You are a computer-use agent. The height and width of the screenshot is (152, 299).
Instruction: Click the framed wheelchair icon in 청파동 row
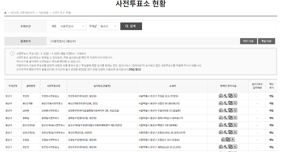click(235, 118)
